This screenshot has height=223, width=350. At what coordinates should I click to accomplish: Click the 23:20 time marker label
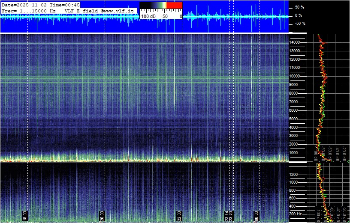pyautogui.click(x=231, y=215)
